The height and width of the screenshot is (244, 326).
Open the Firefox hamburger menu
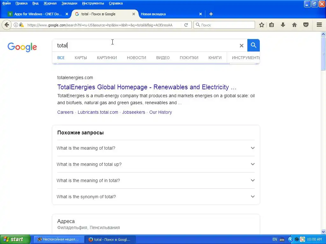click(319, 25)
